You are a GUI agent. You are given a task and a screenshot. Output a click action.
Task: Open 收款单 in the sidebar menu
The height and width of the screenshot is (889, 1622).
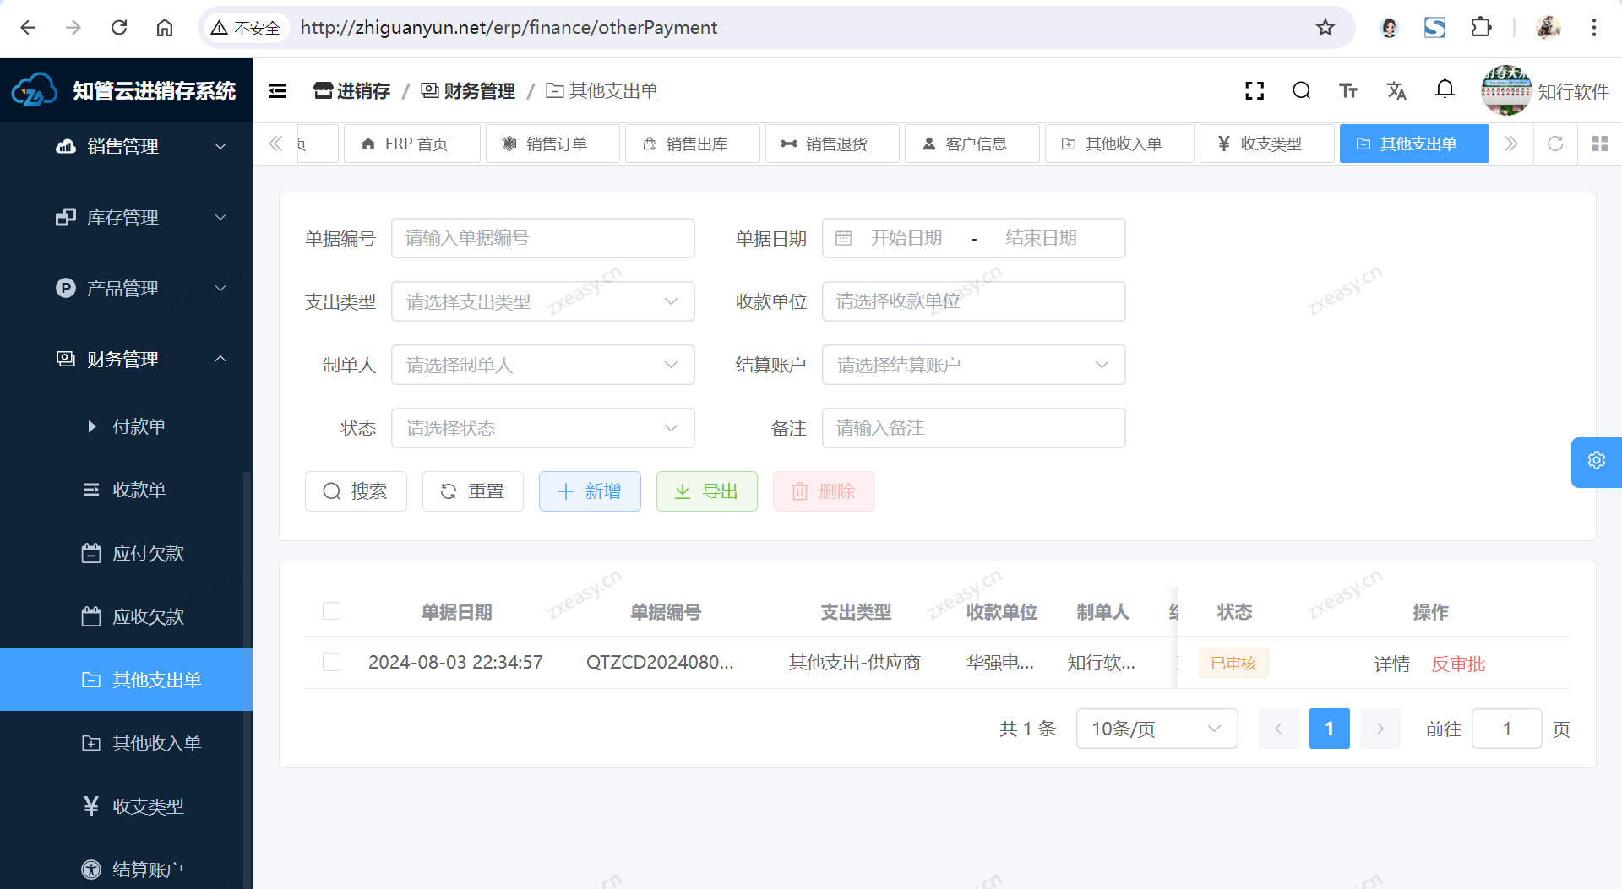pos(139,490)
